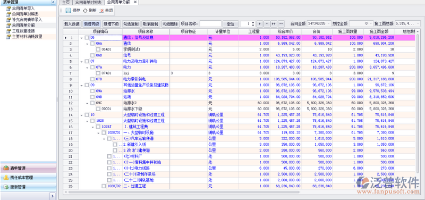This screenshot has width=425, height=200.
Task: Collapse the 07 电力及电力牵引供电 tree node
Action: coord(82,62)
